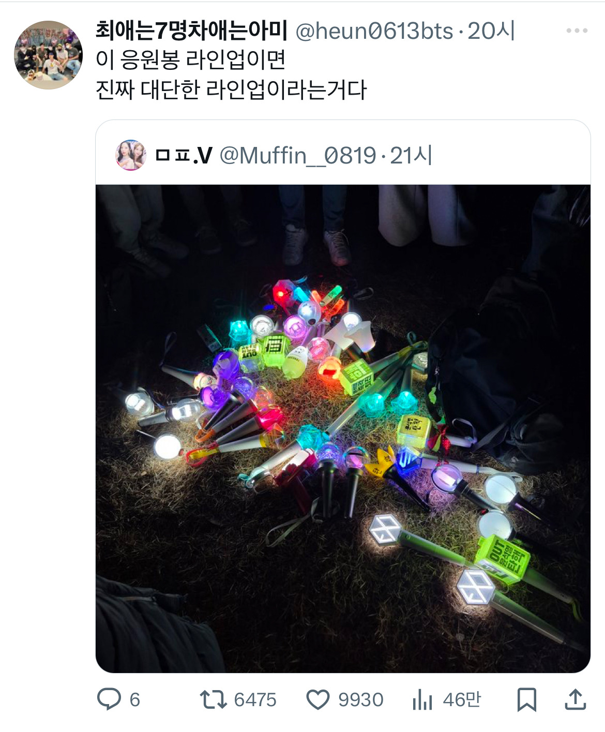Click the quoted user's small avatar
This screenshot has width=605, height=732.
tap(131, 155)
